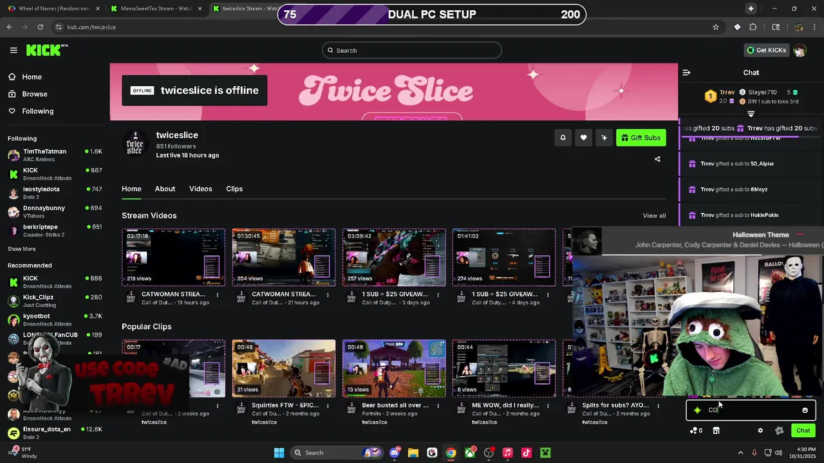Click the sparkle subscribe icon button
The width and height of the screenshot is (824, 463).
(604, 138)
